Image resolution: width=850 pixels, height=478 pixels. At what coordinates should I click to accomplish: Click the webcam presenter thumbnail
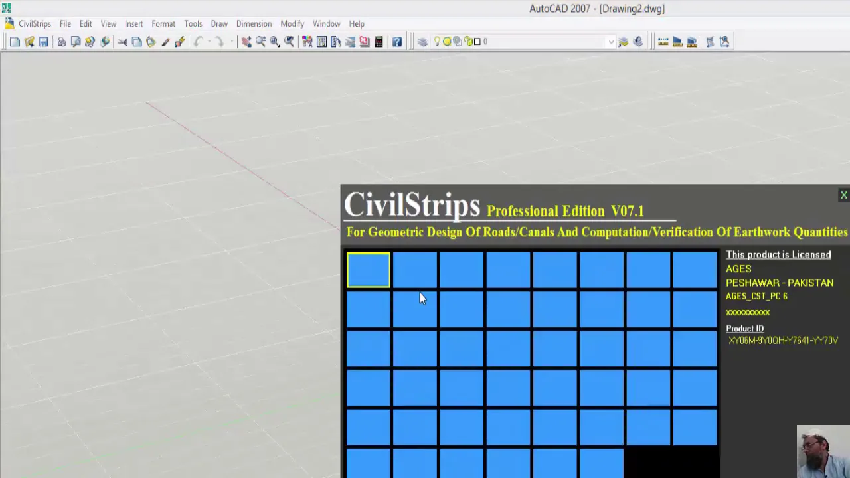pyautogui.click(x=823, y=451)
